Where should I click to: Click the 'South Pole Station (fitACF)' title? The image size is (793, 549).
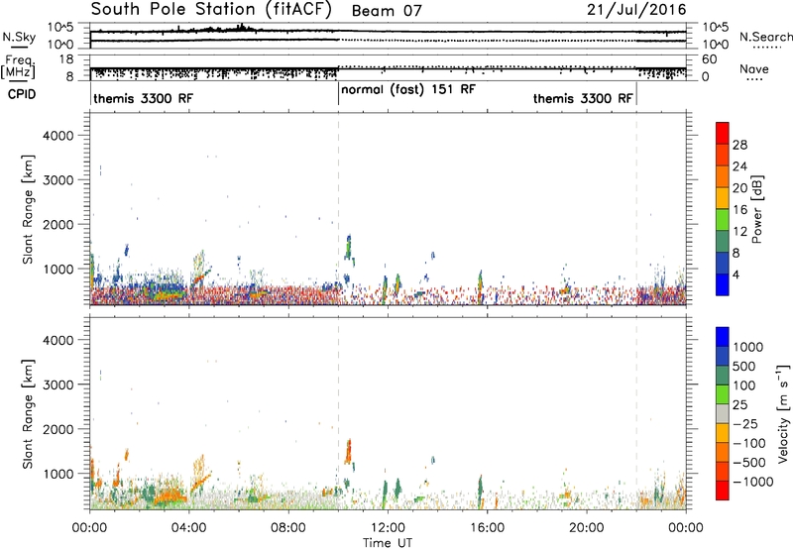[x=211, y=10]
